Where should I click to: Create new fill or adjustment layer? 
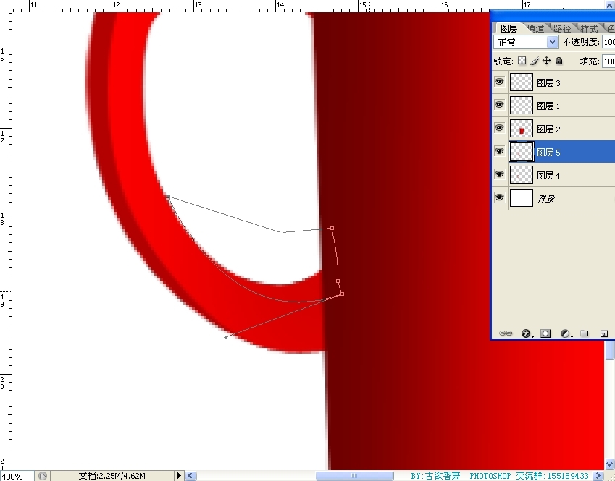click(x=565, y=333)
